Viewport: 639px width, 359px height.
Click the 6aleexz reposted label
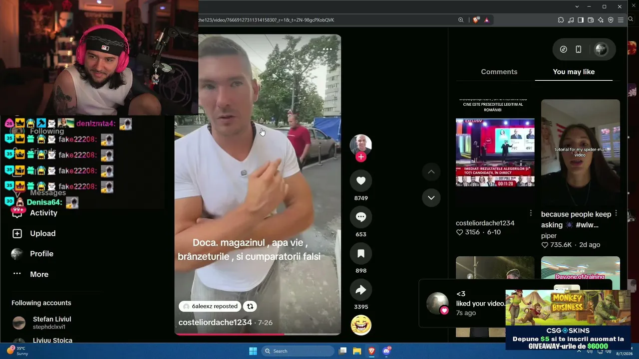pyautogui.click(x=210, y=306)
